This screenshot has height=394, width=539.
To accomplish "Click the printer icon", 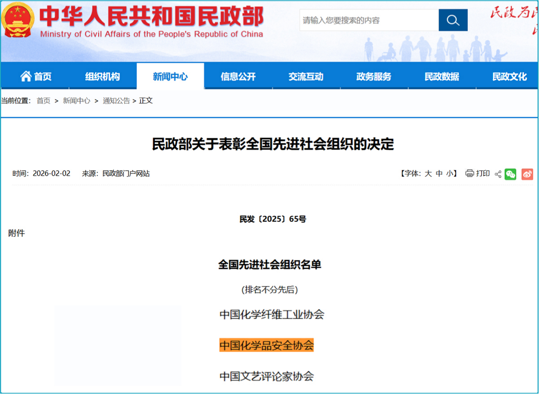I will click(x=469, y=173).
